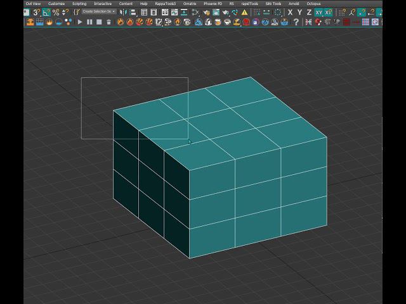Open the Scripting menu
The image size is (406, 304).
79,4
